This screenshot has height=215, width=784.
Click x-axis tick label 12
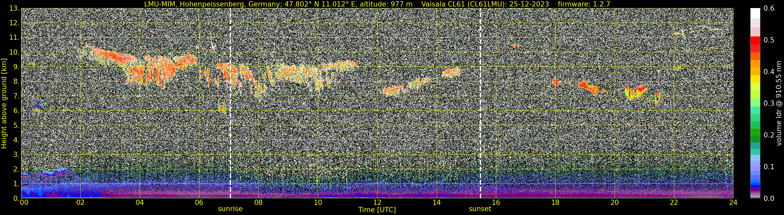click(377, 203)
